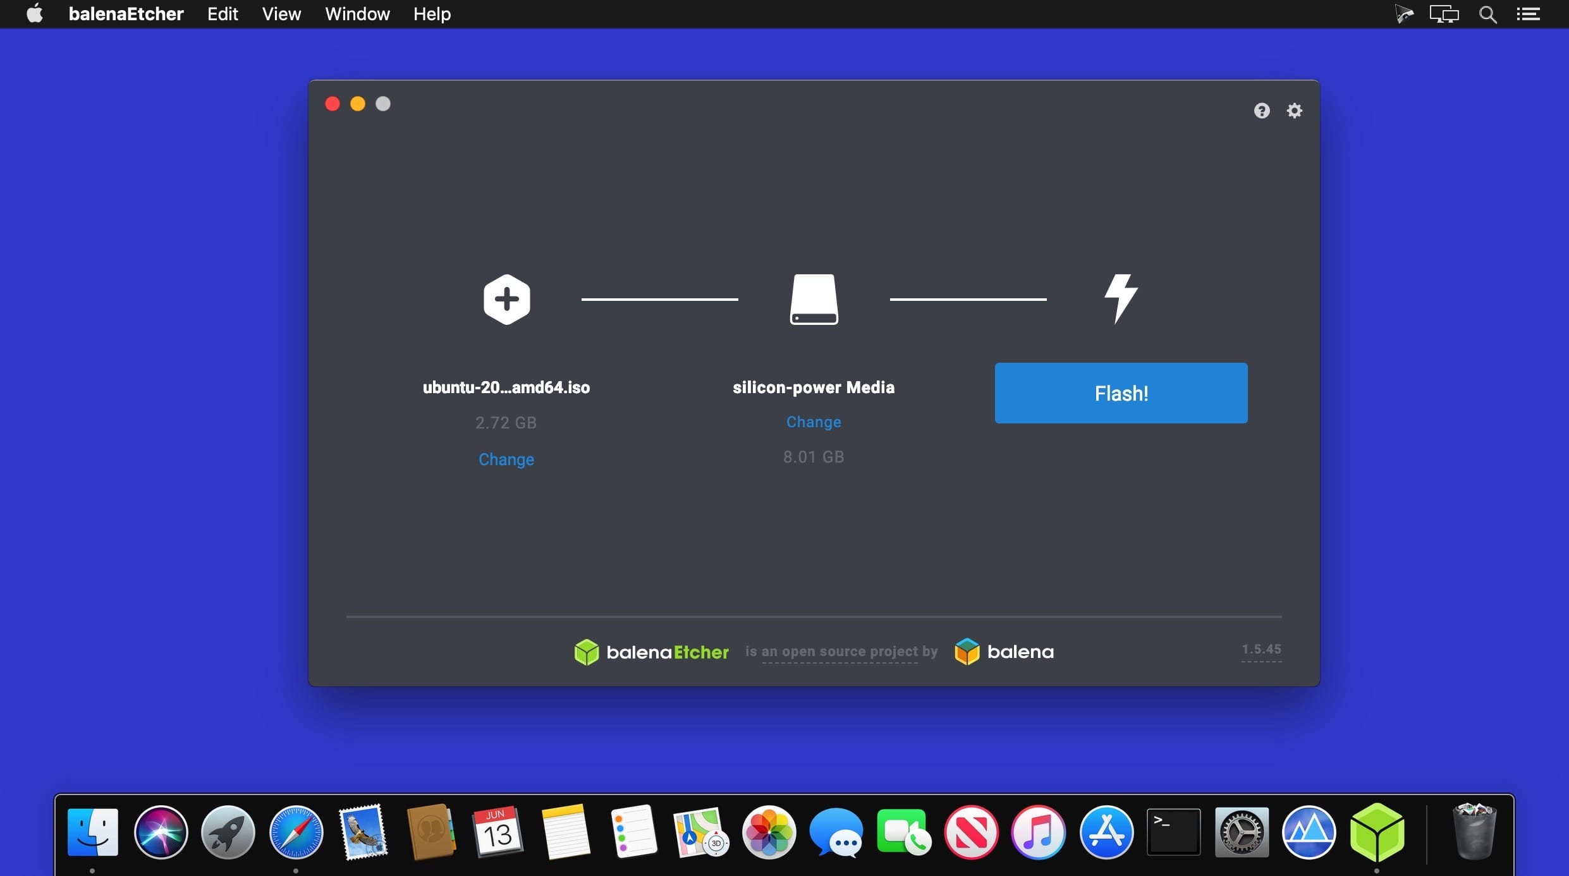This screenshot has width=1569, height=876.
Task: Click the green Etcher cube dock icon
Action: click(x=1377, y=832)
